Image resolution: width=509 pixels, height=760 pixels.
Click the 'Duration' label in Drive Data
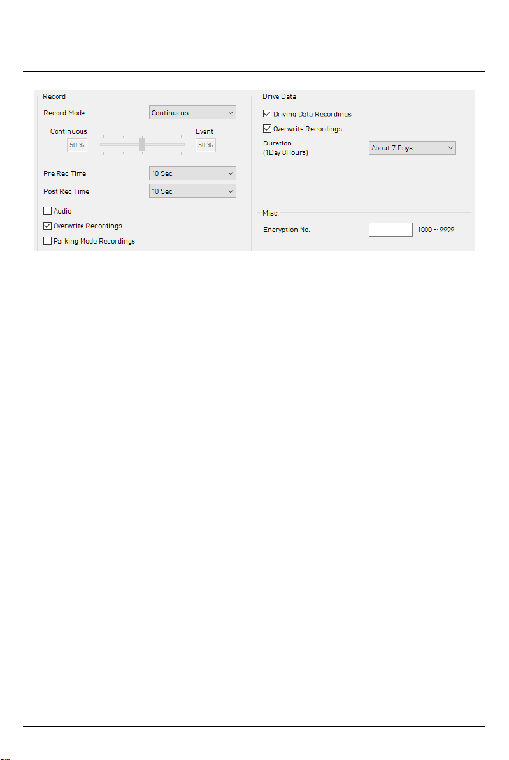coord(278,143)
